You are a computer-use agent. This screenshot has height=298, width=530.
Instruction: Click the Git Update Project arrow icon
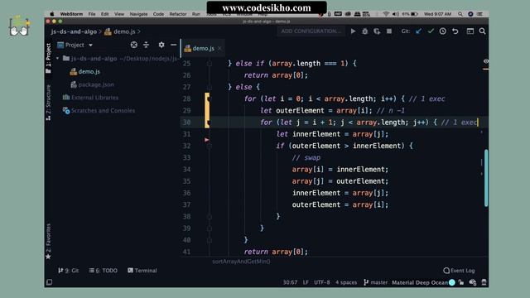coord(418,31)
